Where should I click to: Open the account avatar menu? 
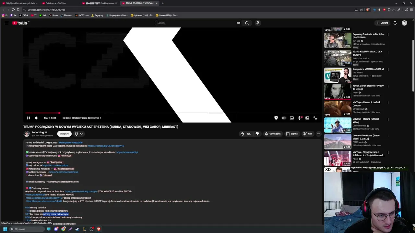pyautogui.click(x=404, y=23)
